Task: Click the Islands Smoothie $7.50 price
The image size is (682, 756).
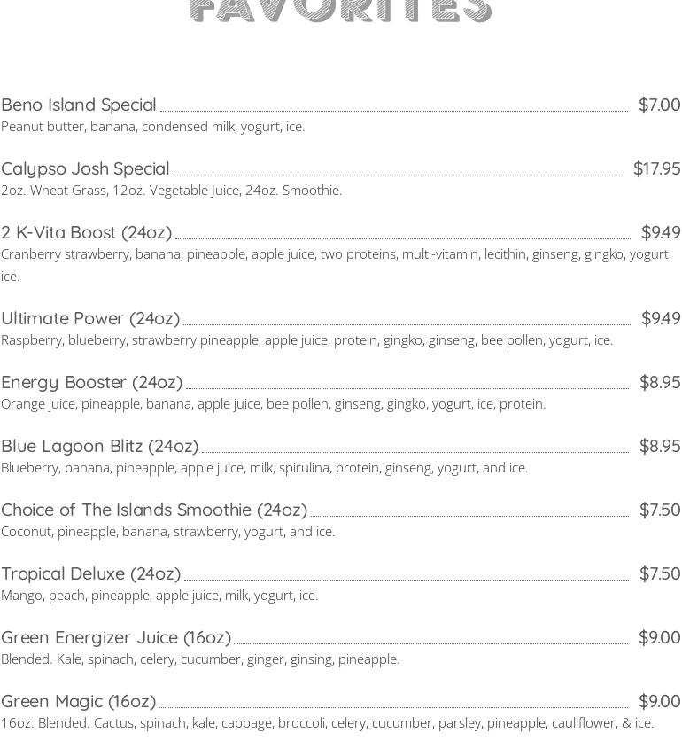Action: pos(659,510)
